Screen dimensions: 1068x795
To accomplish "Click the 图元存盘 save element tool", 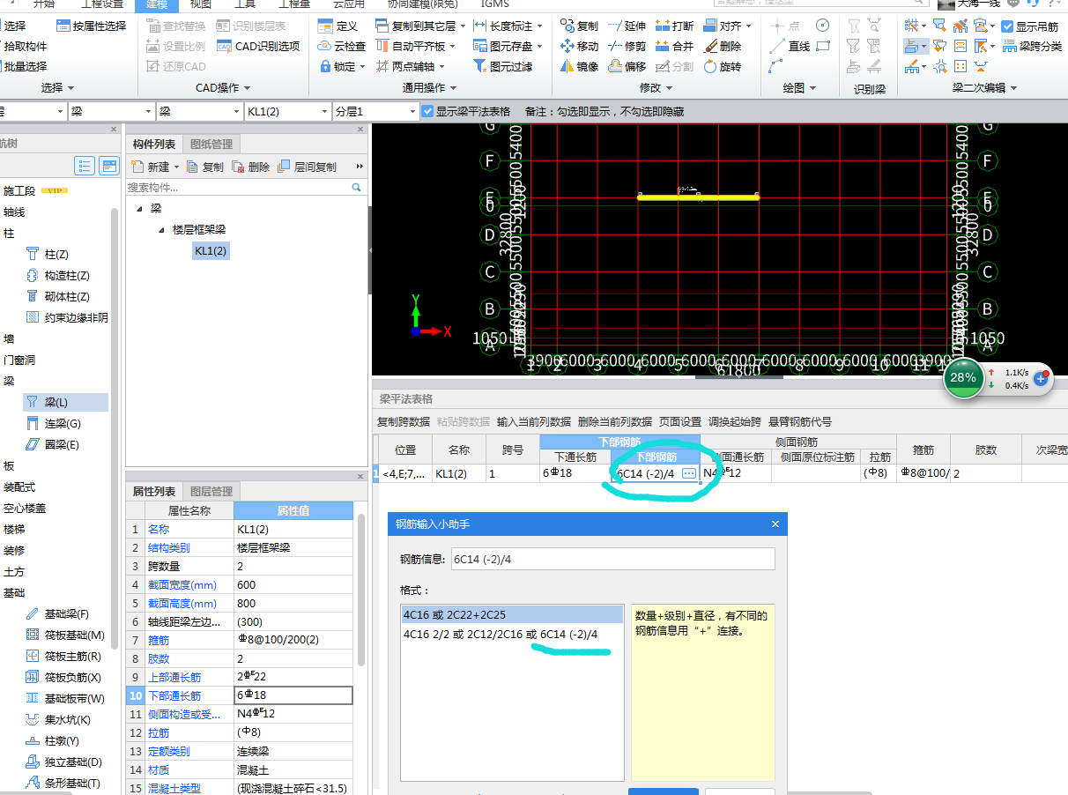I will tap(503, 46).
